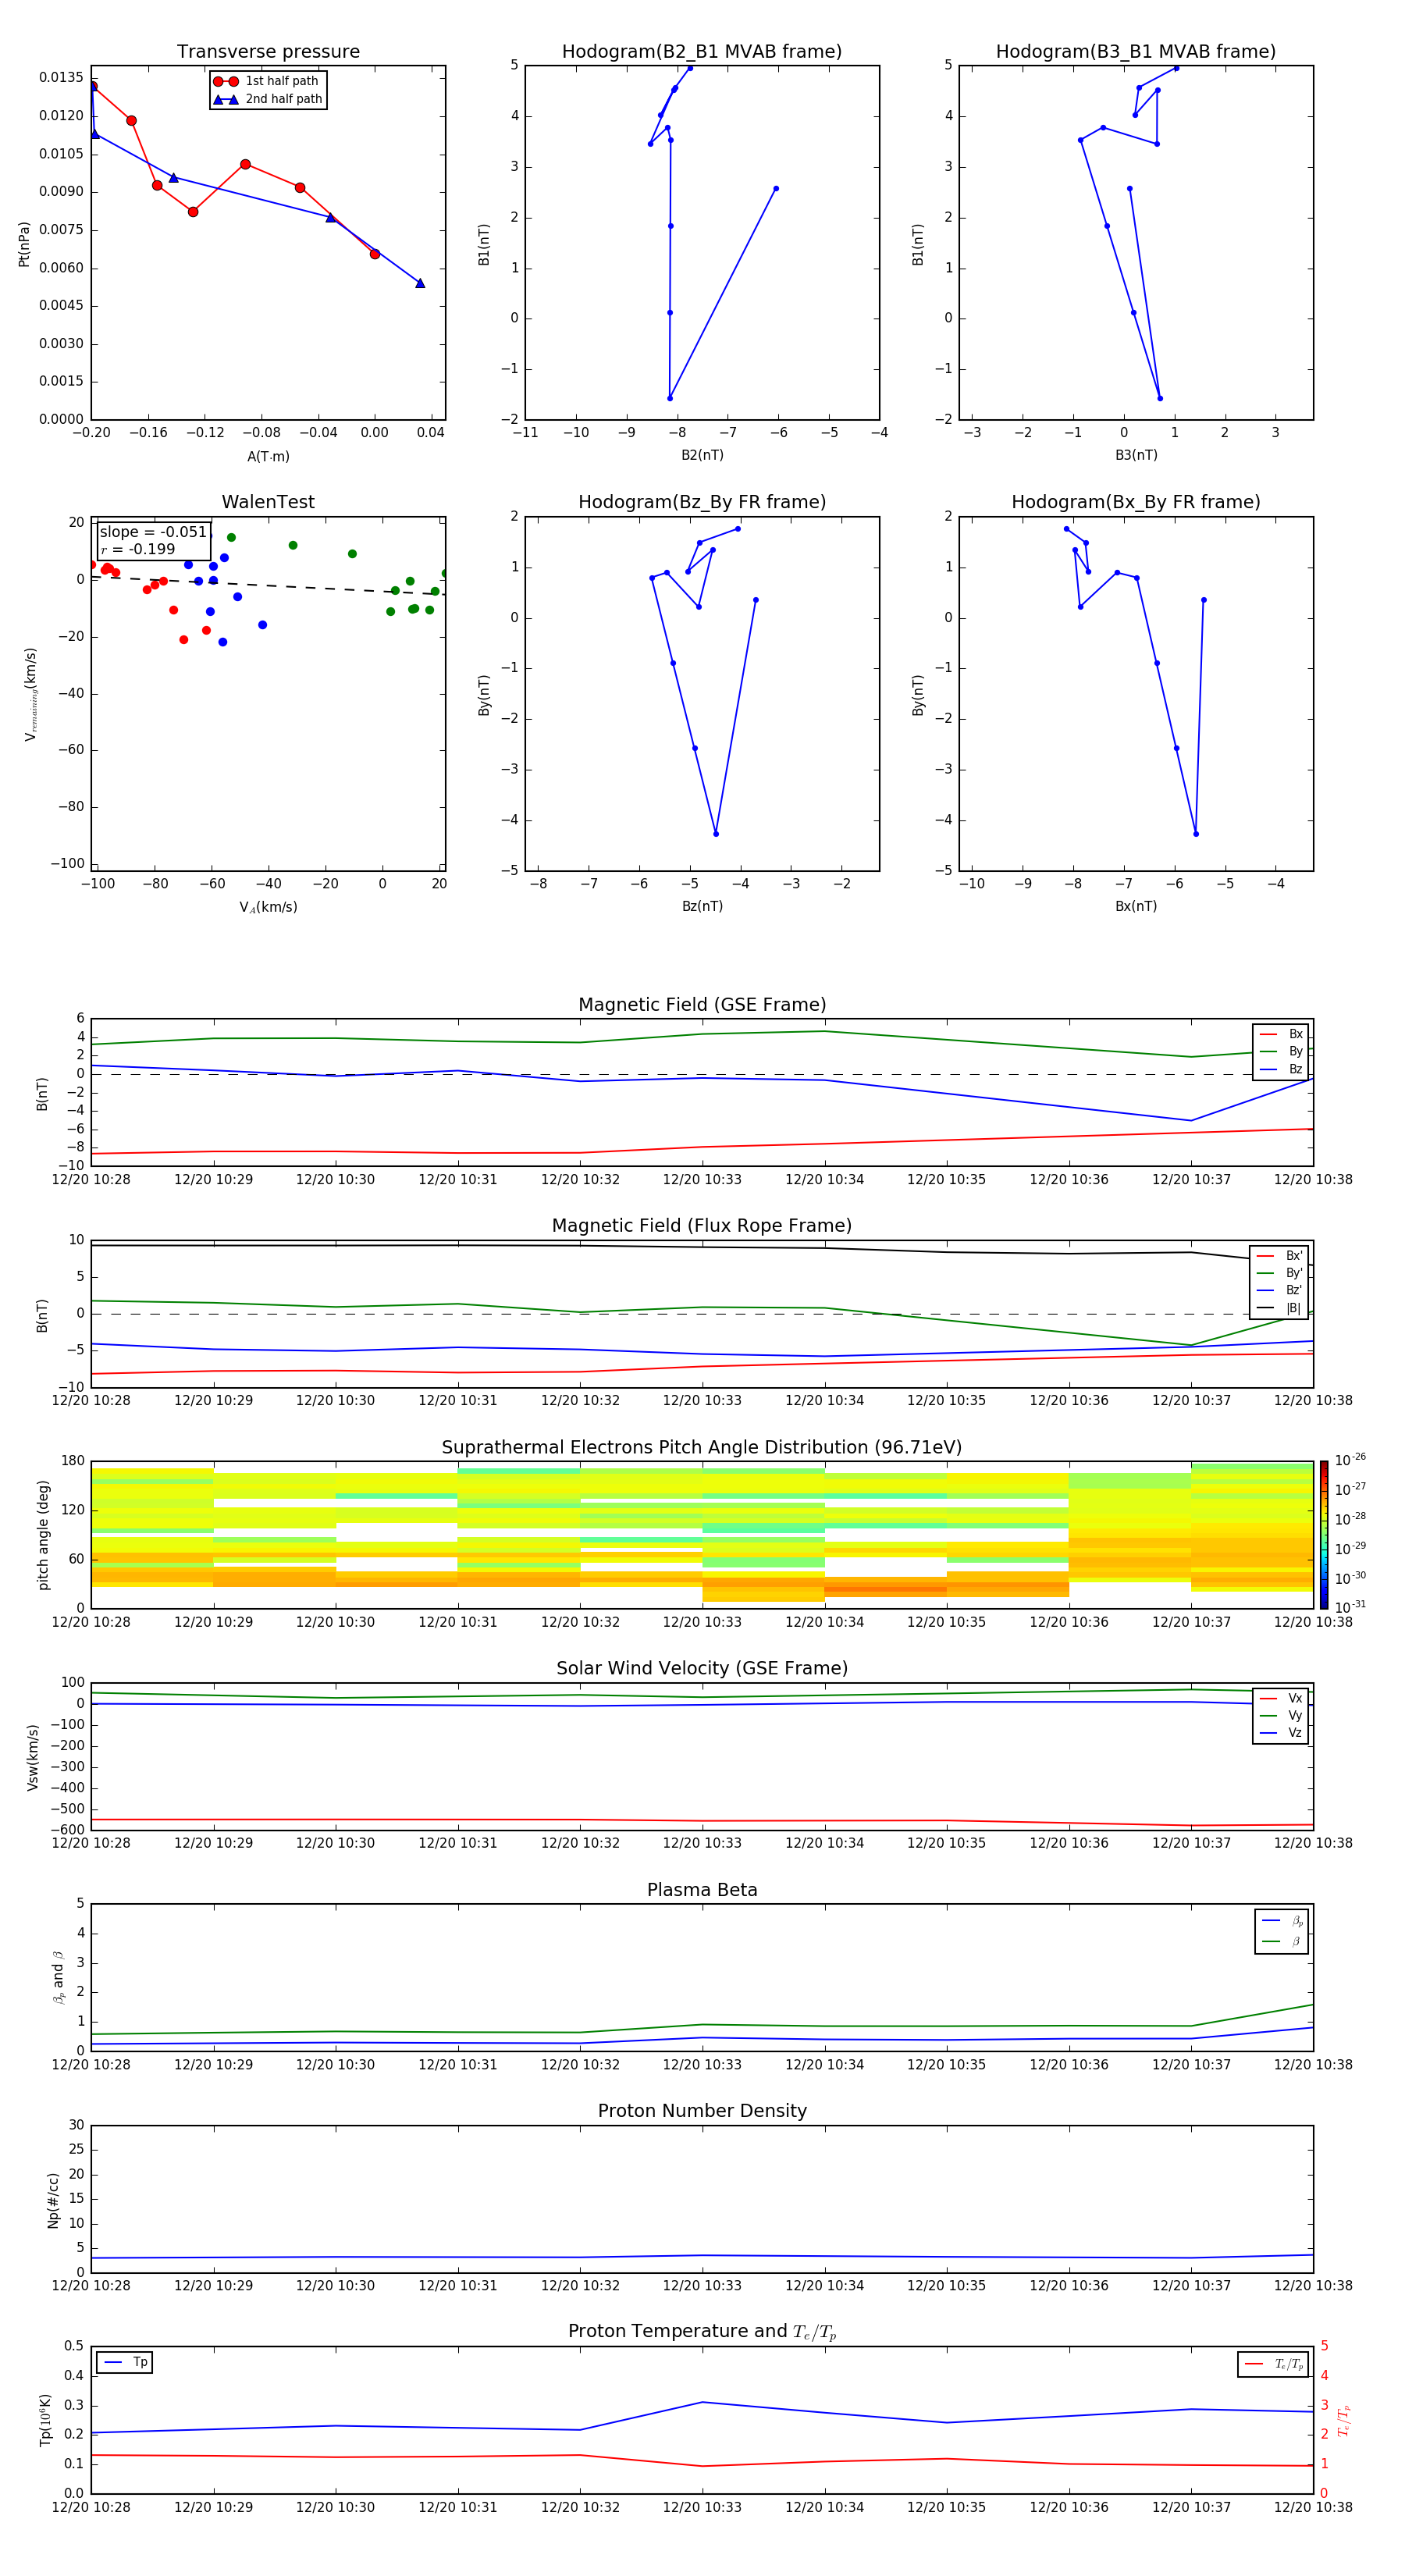Viewport: 1405px width, 2576px height.
Task: Click the lowest point in Bz_By hodogram
Action: pyautogui.click(x=716, y=834)
